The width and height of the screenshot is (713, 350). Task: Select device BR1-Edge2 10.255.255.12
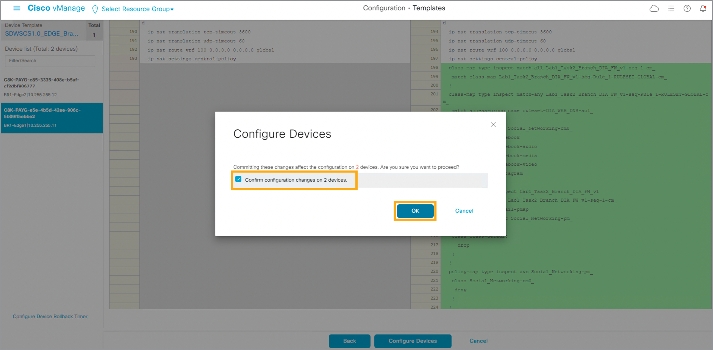click(52, 87)
